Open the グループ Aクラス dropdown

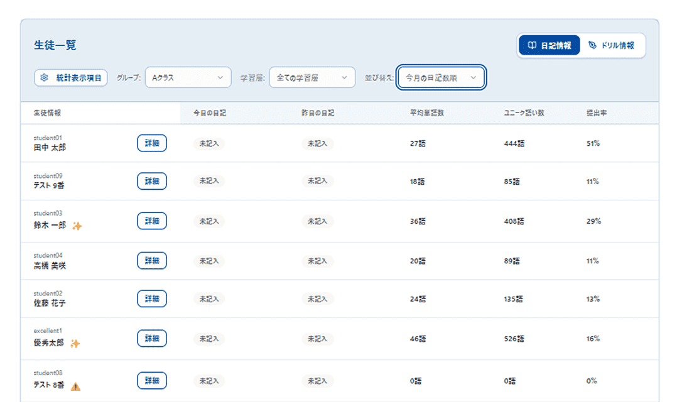[188, 78]
